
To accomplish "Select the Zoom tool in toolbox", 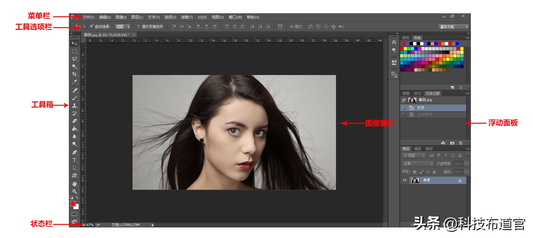I will 75,192.
